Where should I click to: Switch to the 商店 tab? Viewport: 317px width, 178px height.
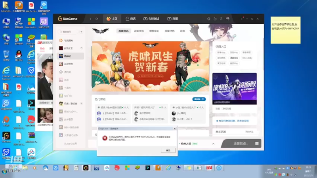(x=131, y=19)
